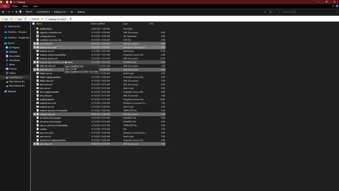
Task: Open the Share ribbon tab
Action: click(25, 6)
